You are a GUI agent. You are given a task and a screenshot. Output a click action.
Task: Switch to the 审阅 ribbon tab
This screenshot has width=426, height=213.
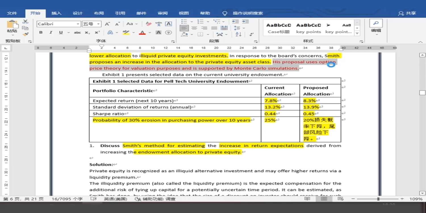[163, 13]
